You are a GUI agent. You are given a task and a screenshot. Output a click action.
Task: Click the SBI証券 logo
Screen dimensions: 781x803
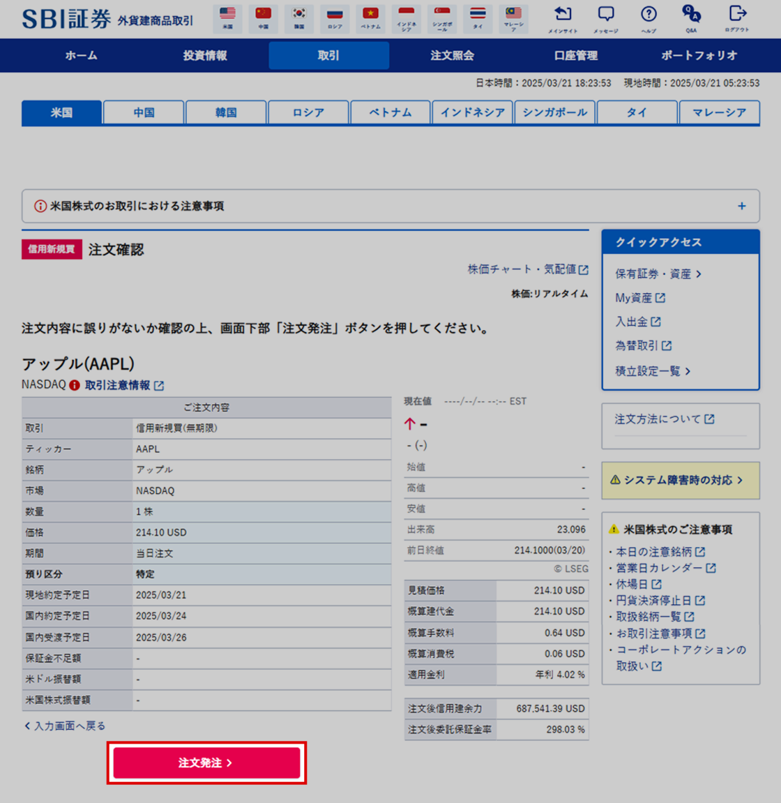click(x=66, y=19)
